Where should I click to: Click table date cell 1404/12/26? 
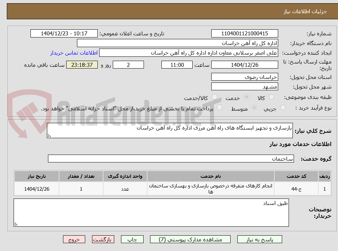pyautogui.click(x=37, y=189)
